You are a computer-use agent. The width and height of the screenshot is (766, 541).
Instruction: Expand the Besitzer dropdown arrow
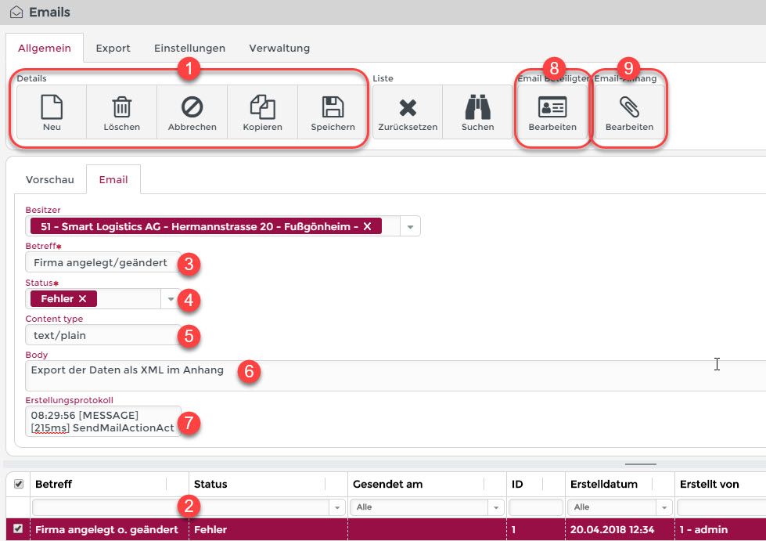click(410, 226)
